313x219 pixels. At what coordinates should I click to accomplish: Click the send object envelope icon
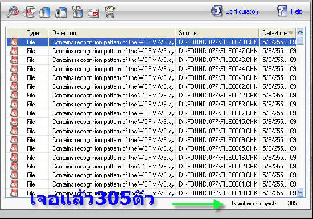coord(93,13)
